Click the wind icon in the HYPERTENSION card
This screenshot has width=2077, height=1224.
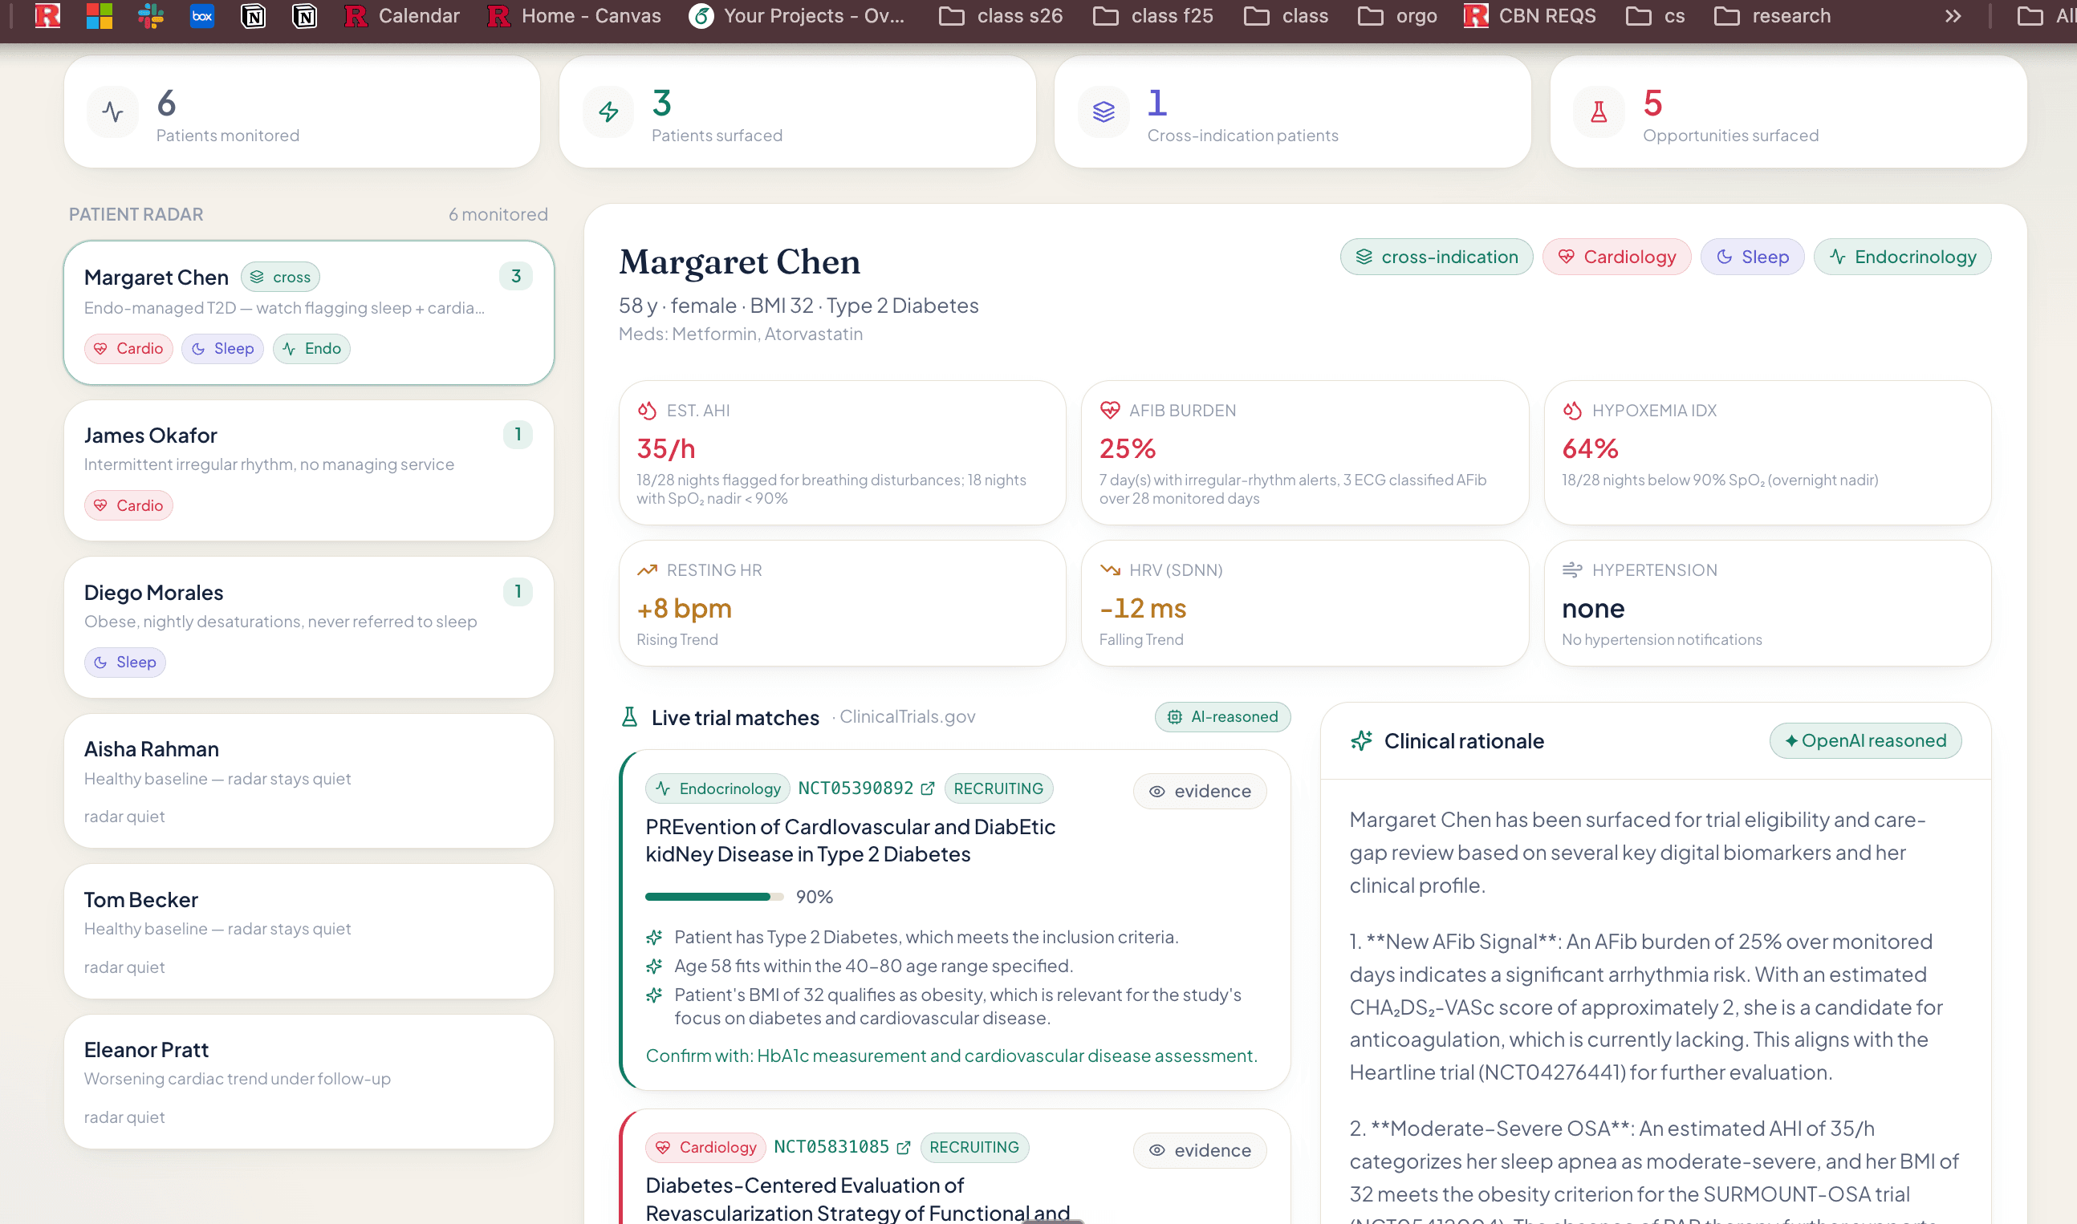[x=1572, y=570]
